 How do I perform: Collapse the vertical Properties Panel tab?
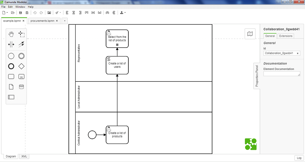pos(257,76)
